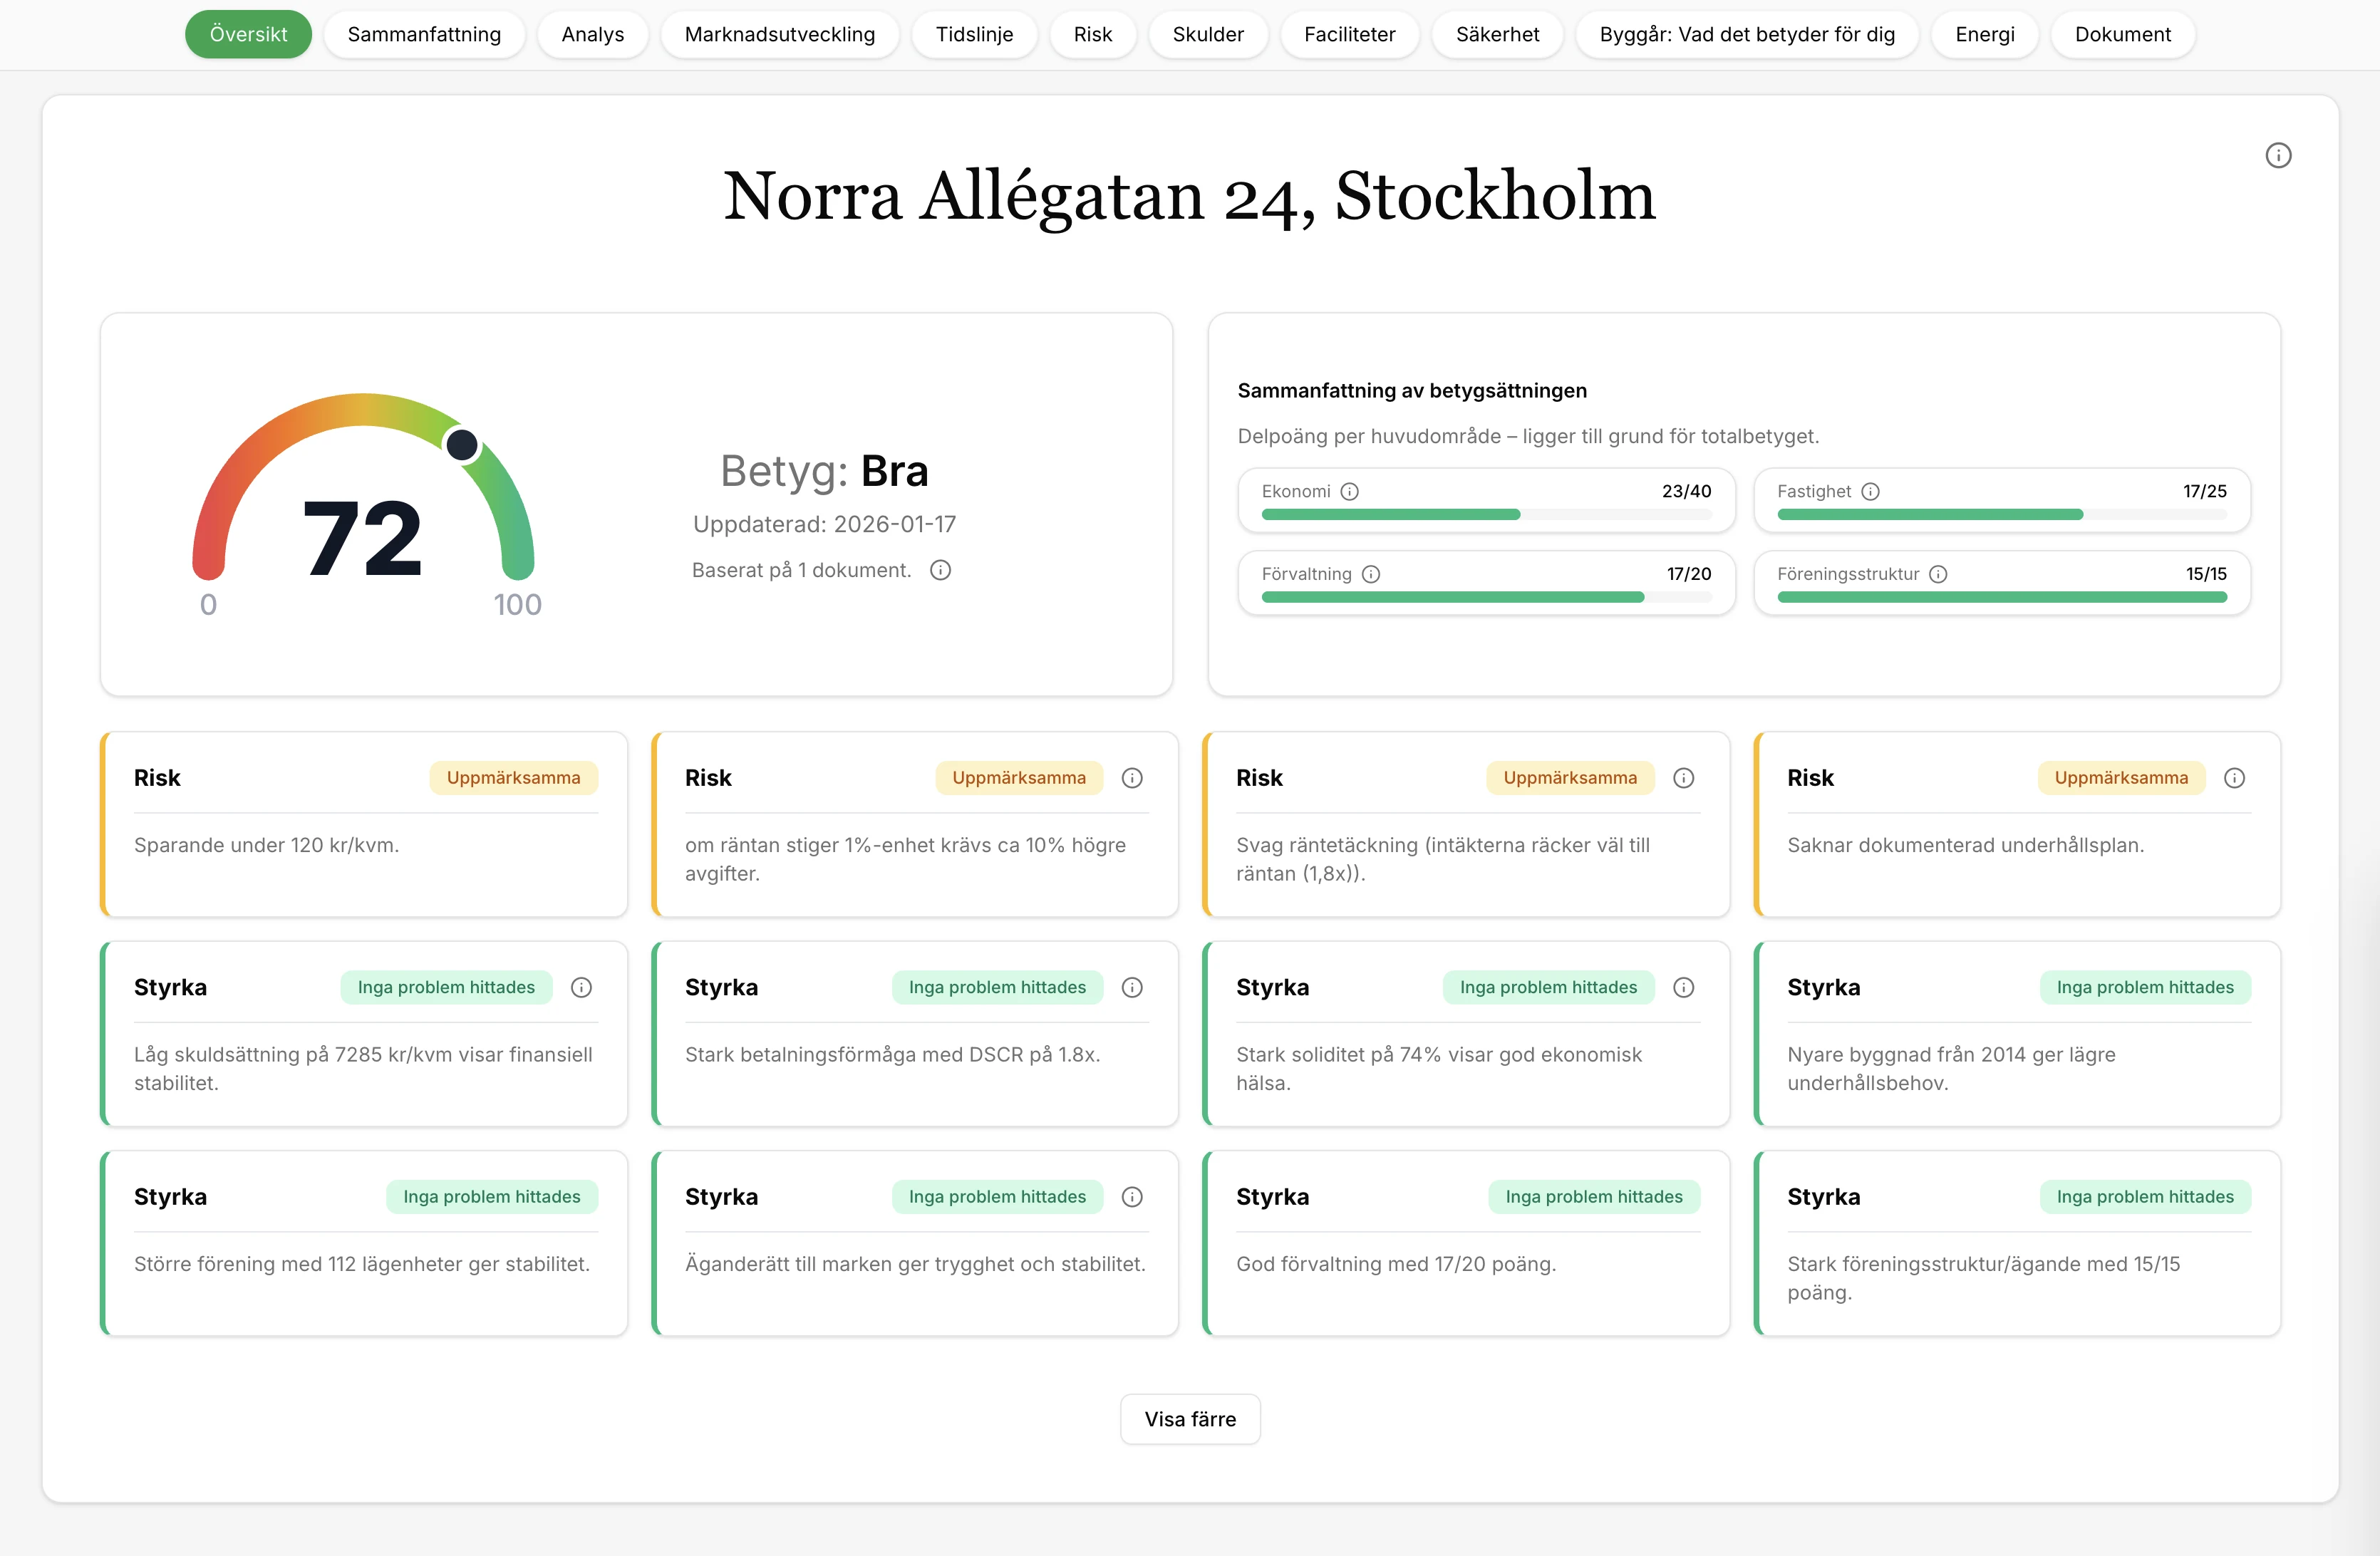2380x1556 pixels.
Task: Click the info icon in the top right corner
Action: pos(2279,155)
